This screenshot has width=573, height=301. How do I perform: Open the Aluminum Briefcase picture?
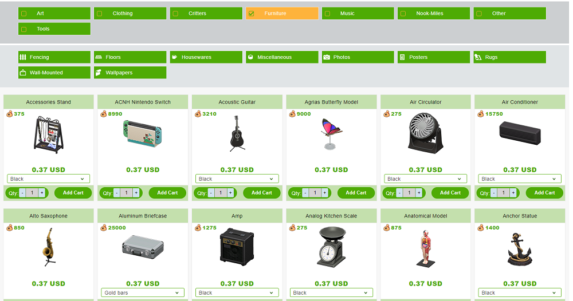tap(143, 247)
